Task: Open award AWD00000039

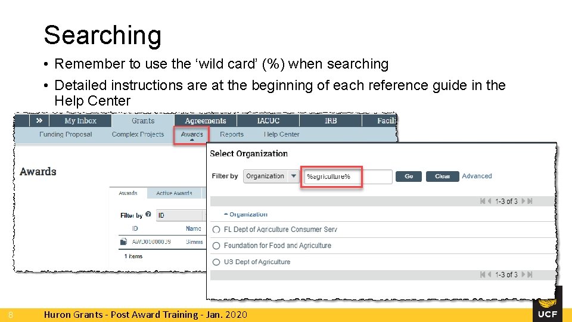Action: pos(151,241)
